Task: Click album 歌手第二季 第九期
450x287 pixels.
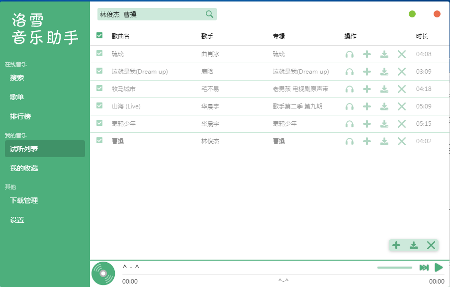Action: click(298, 106)
